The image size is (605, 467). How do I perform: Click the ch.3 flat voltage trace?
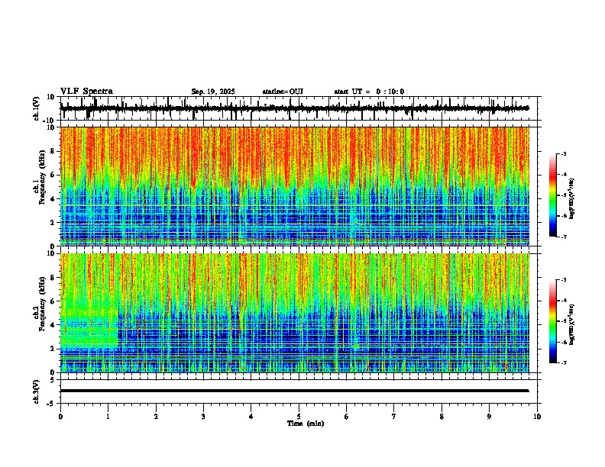[294, 391]
